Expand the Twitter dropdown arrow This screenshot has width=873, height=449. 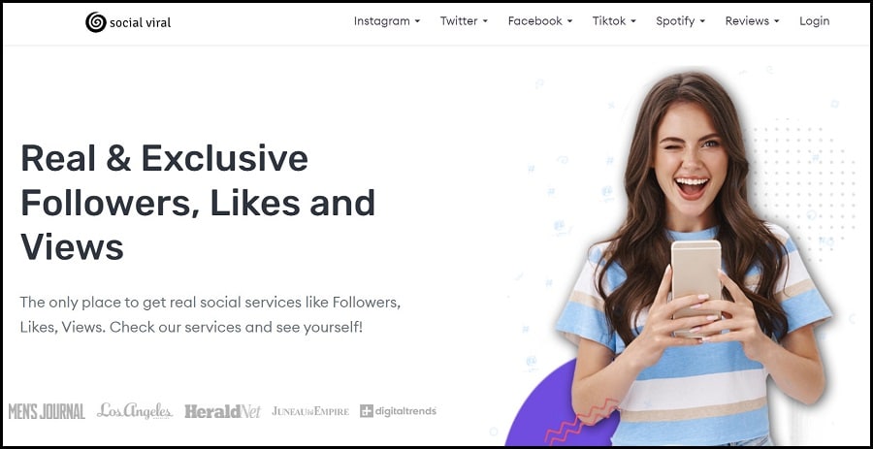(485, 21)
